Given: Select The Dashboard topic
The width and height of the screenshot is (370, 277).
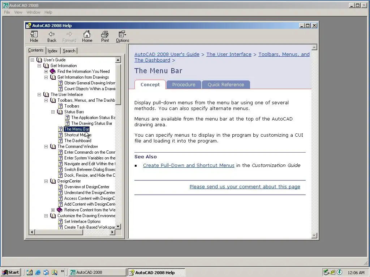Looking at the screenshot, I should tap(78, 141).
